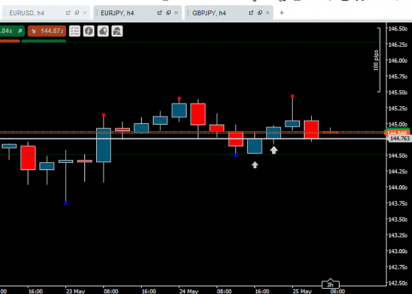Screen dimensions: 412x294
Task: Duplicate the EURJPY chart tab
Action: tap(169, 13)
